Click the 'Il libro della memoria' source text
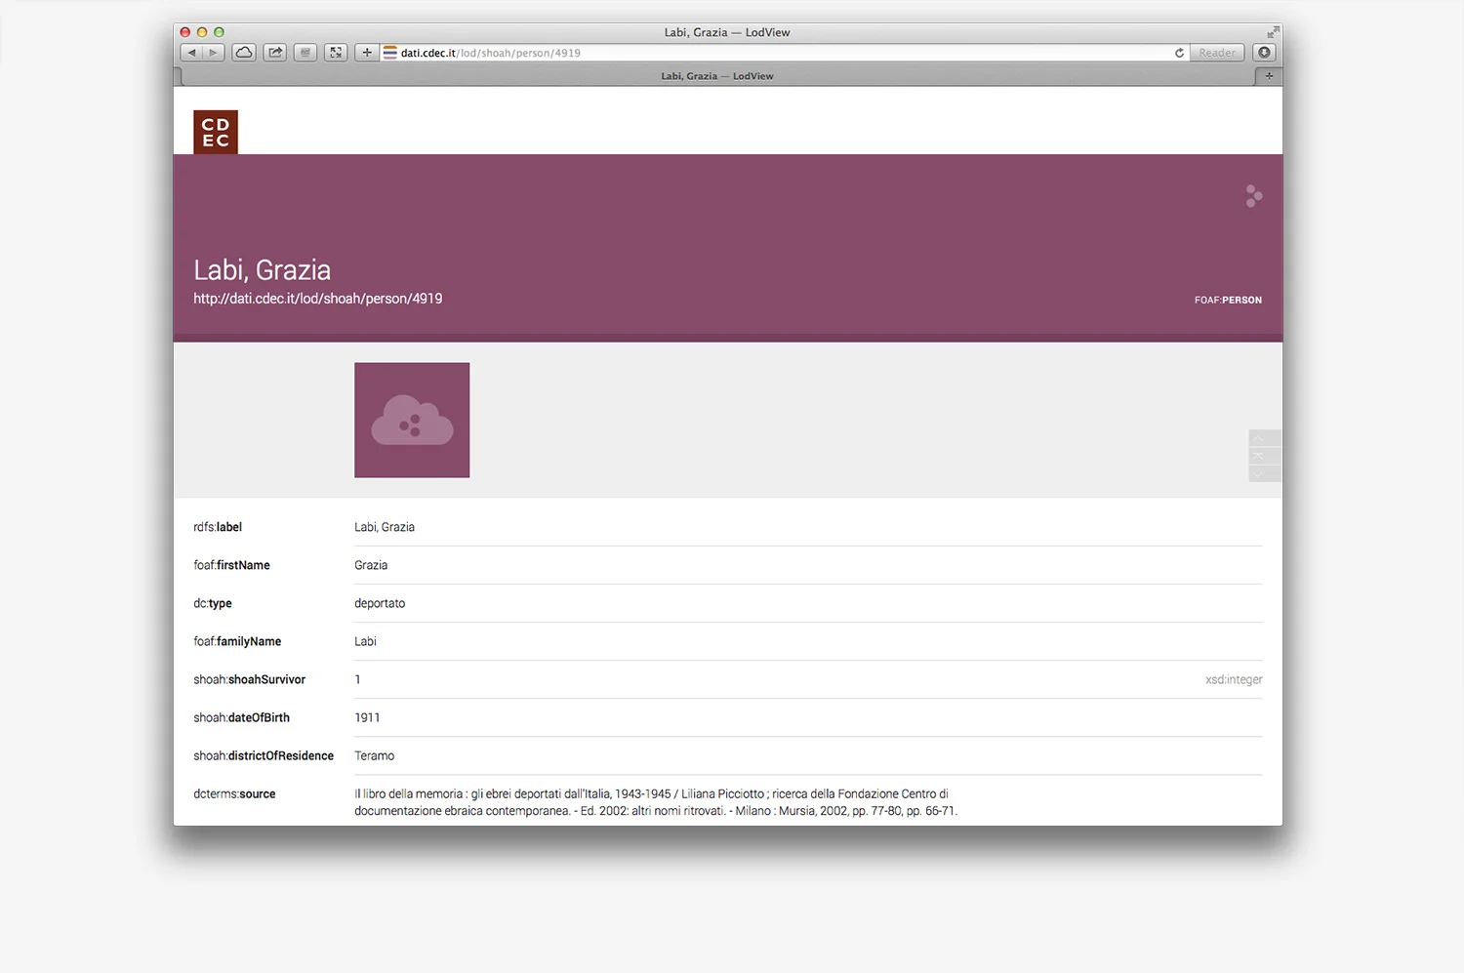 [656, 802]
